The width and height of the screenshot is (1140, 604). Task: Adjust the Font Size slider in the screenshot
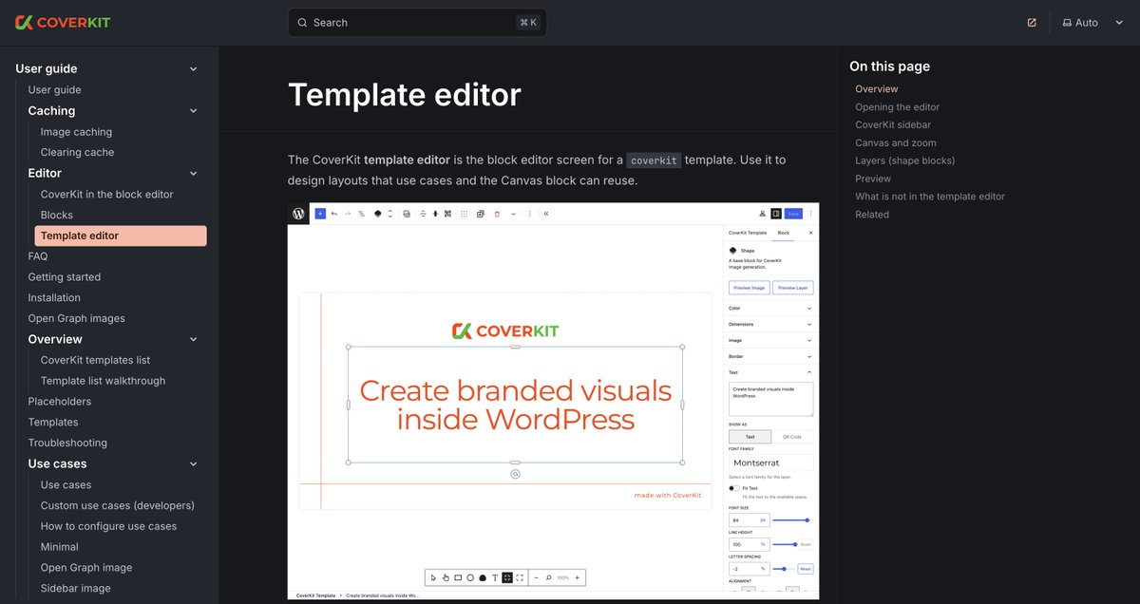pos(792,520)
